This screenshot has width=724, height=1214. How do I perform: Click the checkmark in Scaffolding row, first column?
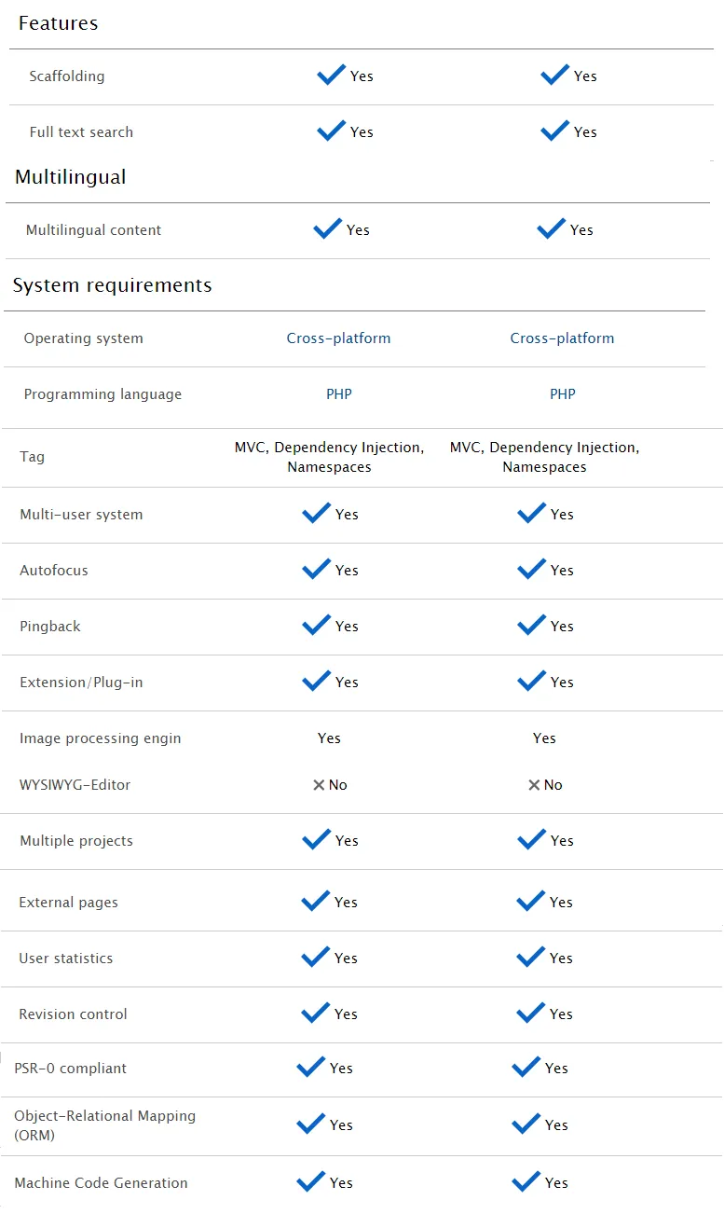click(331, 76)
